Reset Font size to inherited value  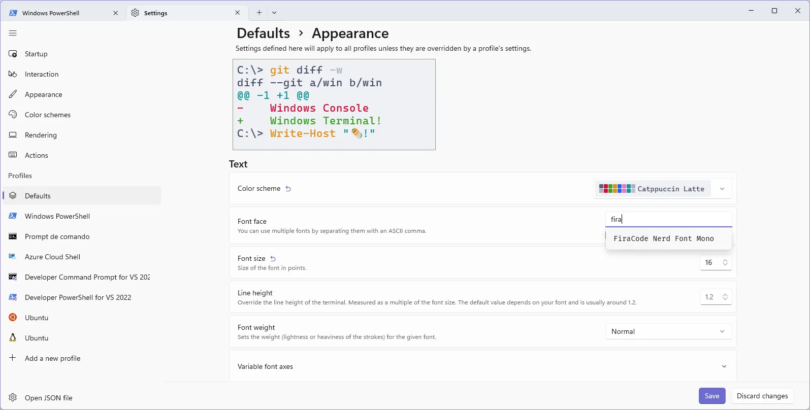(273, 258)
